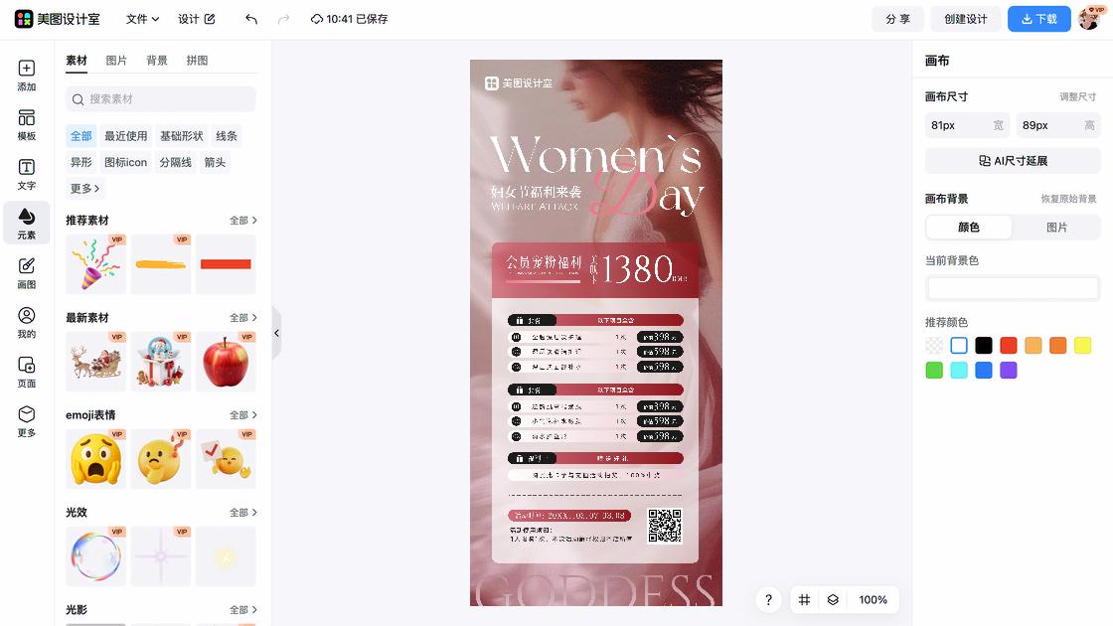Open the 模板 (Templates) panel
The height and width of the screenshot is (626, 1113).
pos(27,127)
